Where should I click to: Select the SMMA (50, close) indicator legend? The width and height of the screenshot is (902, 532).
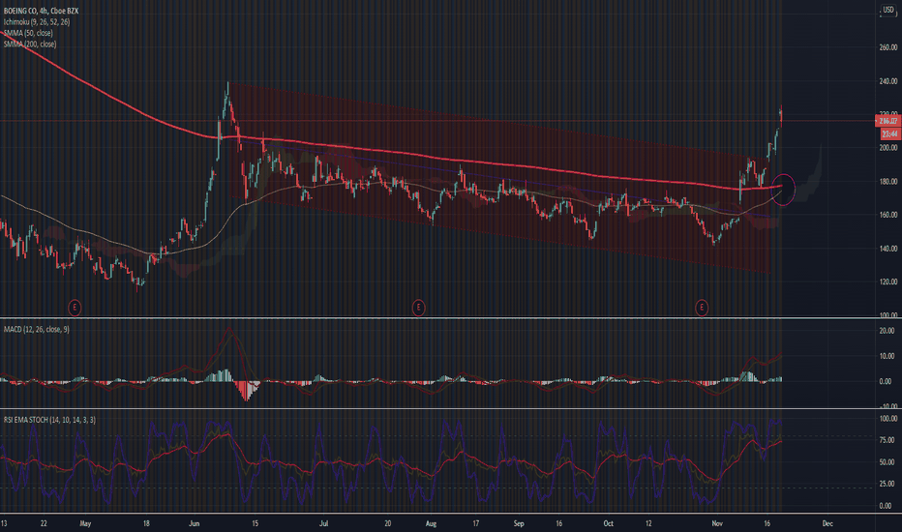click(28, 33)
